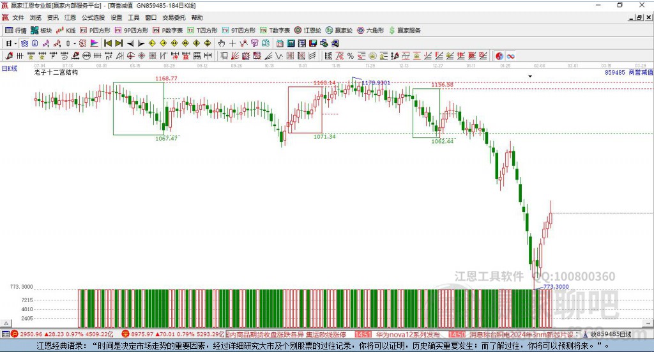
Task: Click the 老子十二宫结构 chart label
Action: pyautogui.click(x=56, y=72)
